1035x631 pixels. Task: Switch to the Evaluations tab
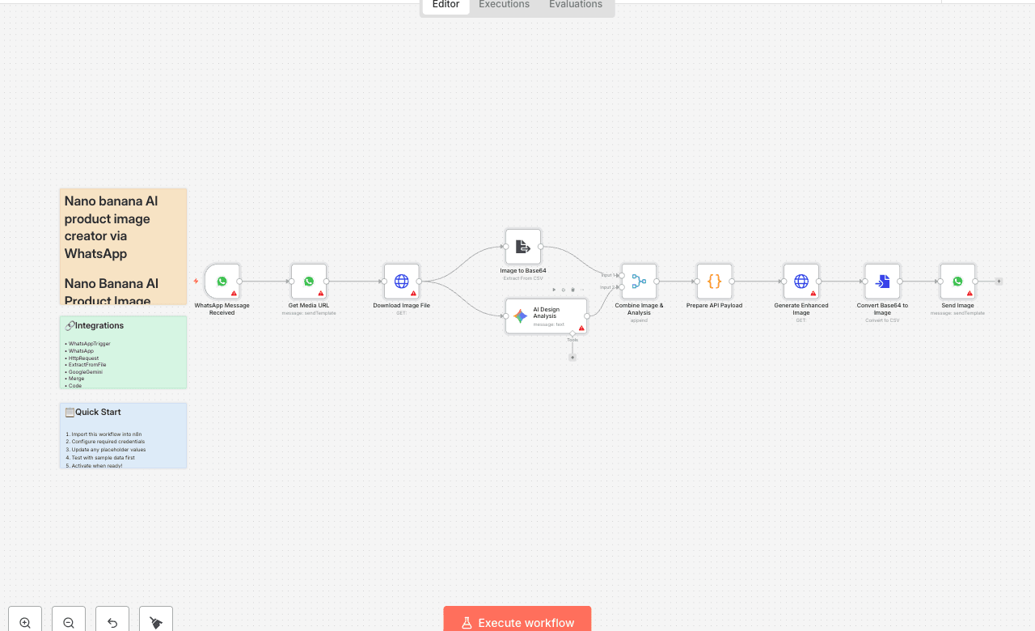tap(575, 5)
